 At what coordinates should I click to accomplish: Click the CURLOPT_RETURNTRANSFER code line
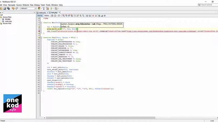(66, 42)
